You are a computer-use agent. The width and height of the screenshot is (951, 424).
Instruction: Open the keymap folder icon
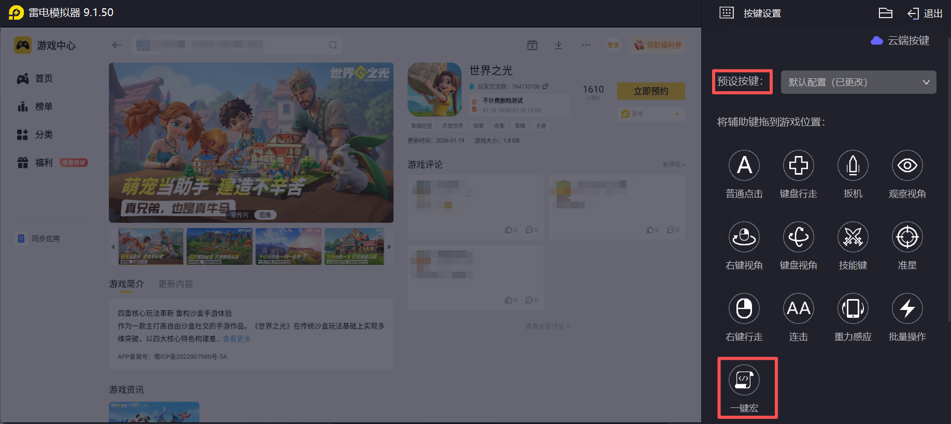tap(886, 13)
